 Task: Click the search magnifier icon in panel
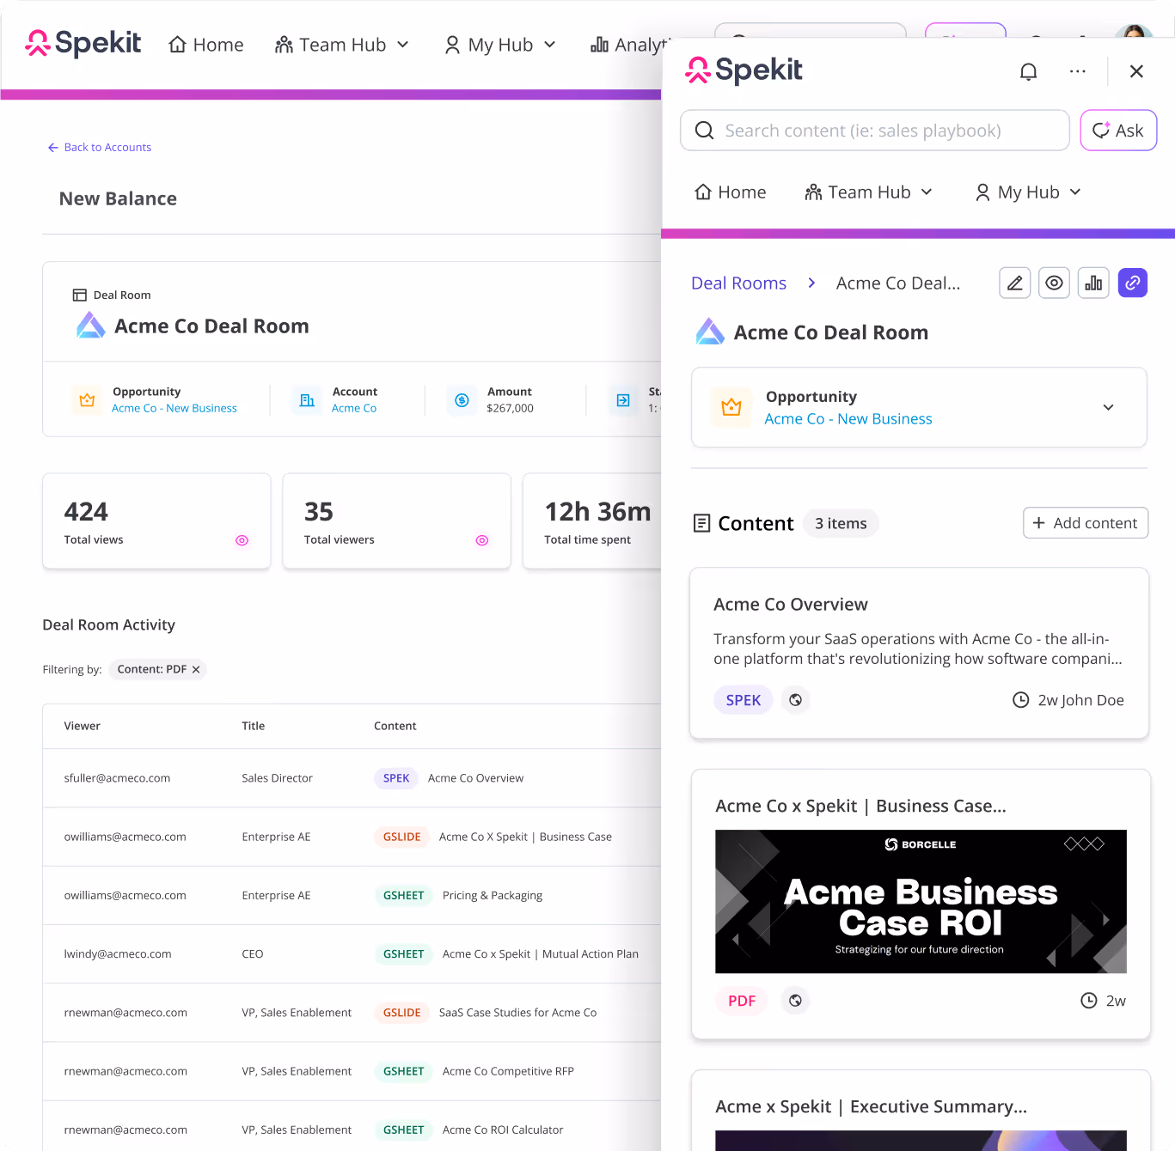704,131
